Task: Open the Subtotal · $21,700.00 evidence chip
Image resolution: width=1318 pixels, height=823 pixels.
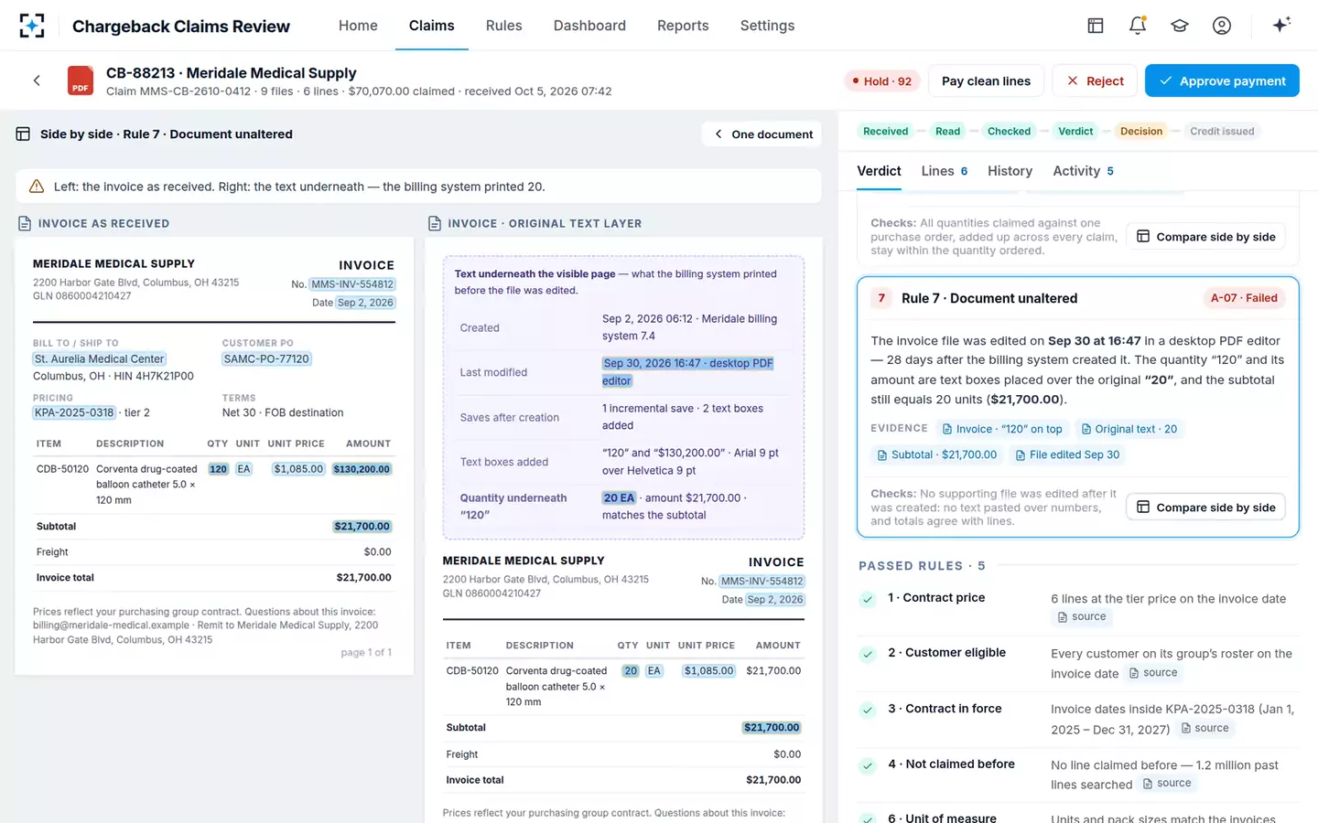Action: pos(936,454)
